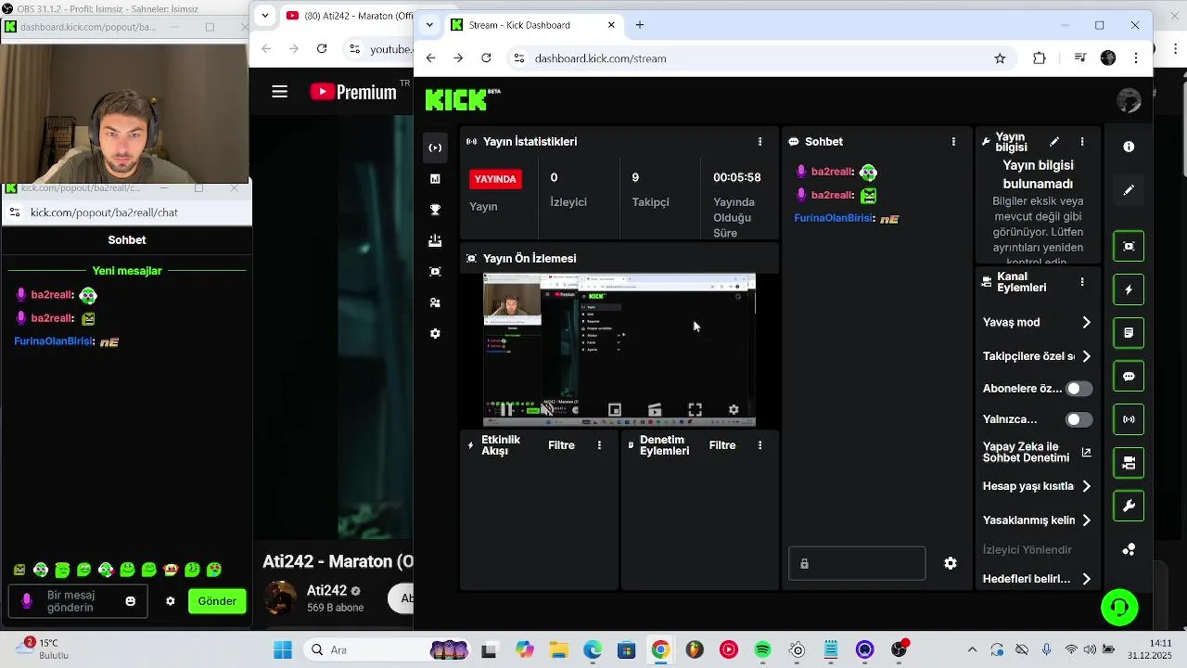Expand the Hedefleri belirle option
Screen dimensions: 1187x668
[x=1038, y=579]
